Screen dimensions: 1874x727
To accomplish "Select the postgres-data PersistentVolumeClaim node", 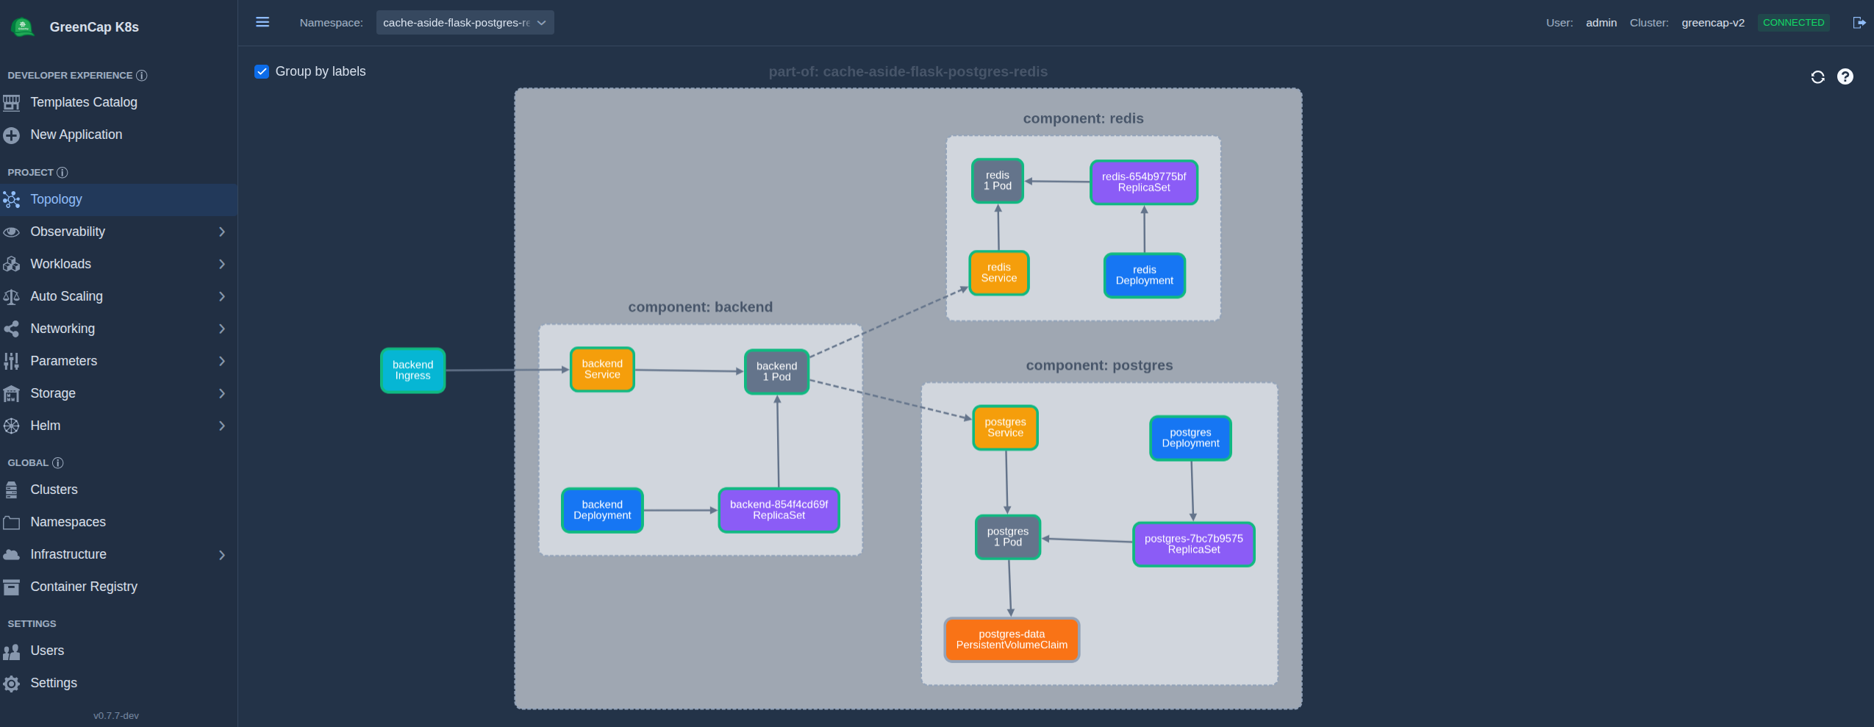I will [x=1012, y=640].
